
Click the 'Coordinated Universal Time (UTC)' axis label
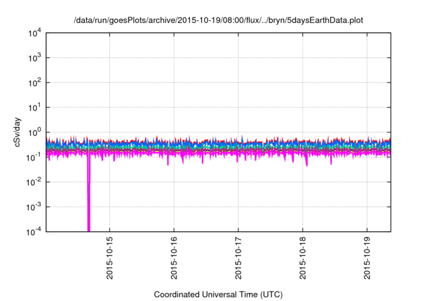click(218, 294)
